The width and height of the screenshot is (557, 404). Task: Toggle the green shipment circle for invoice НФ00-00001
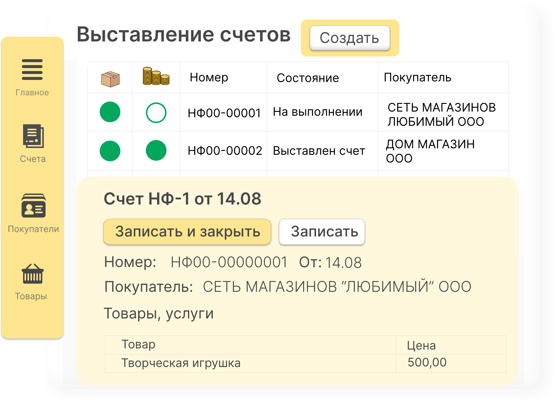point(110,112)
